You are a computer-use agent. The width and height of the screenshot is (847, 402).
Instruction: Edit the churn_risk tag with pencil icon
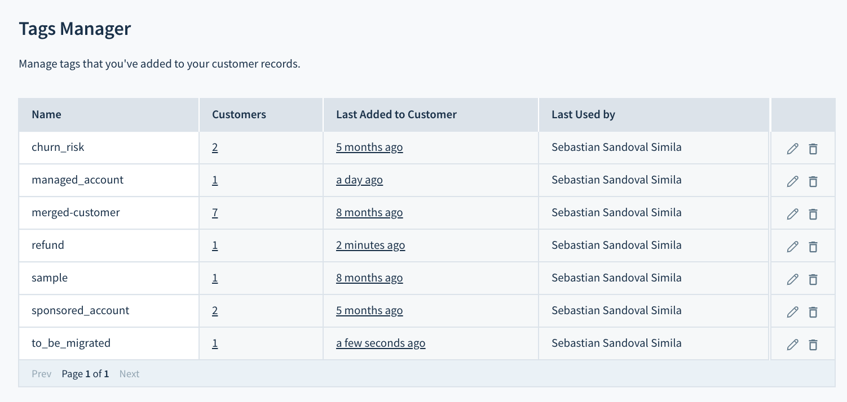click(x=792, y=149)
